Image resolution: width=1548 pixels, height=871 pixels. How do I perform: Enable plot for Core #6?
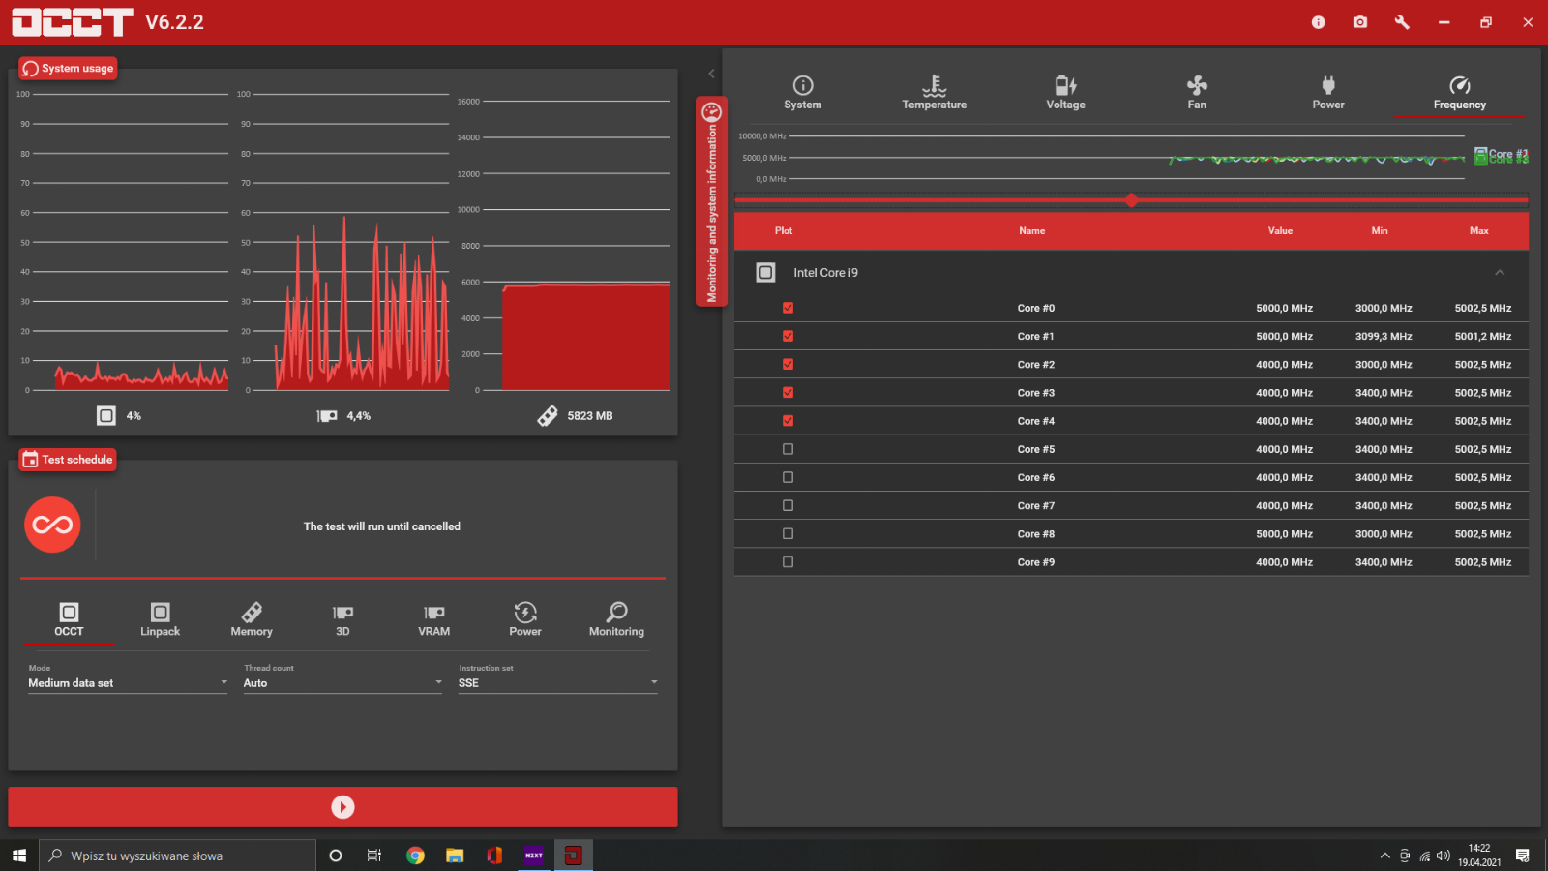(x=788, y=477)
